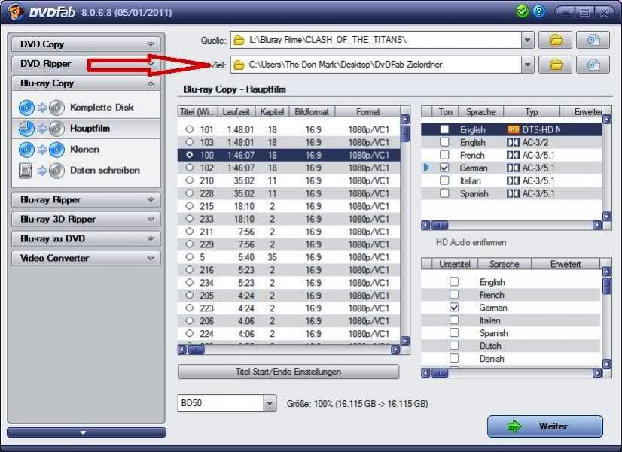Browse for source folder next to Quelle

[x=556, y=40]
